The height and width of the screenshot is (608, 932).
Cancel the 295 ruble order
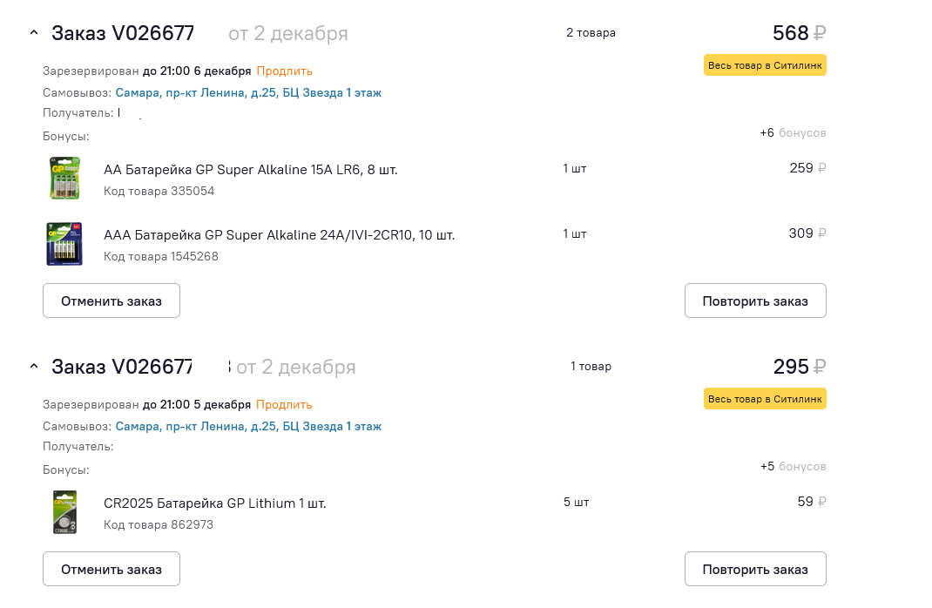coord(111,569)
